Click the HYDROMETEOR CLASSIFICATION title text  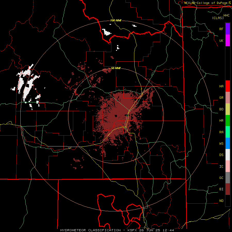(x=90, y=230)
